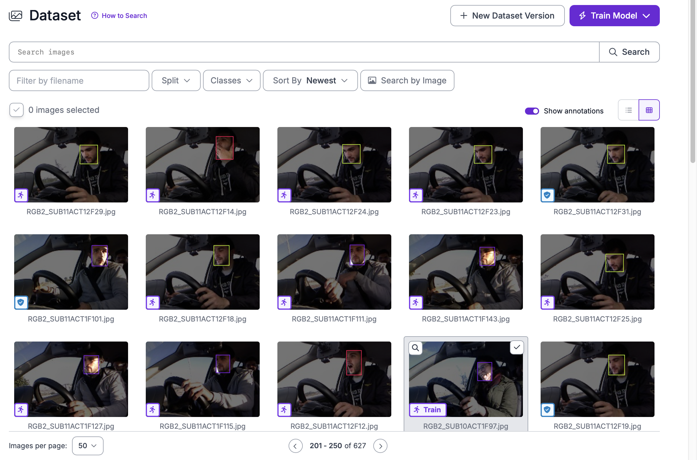This screenshot has width=697, height=460.
Task: Click the magnifier icon on RGB2_SUB10ACT1F97
Action: (x=415, y=348)
